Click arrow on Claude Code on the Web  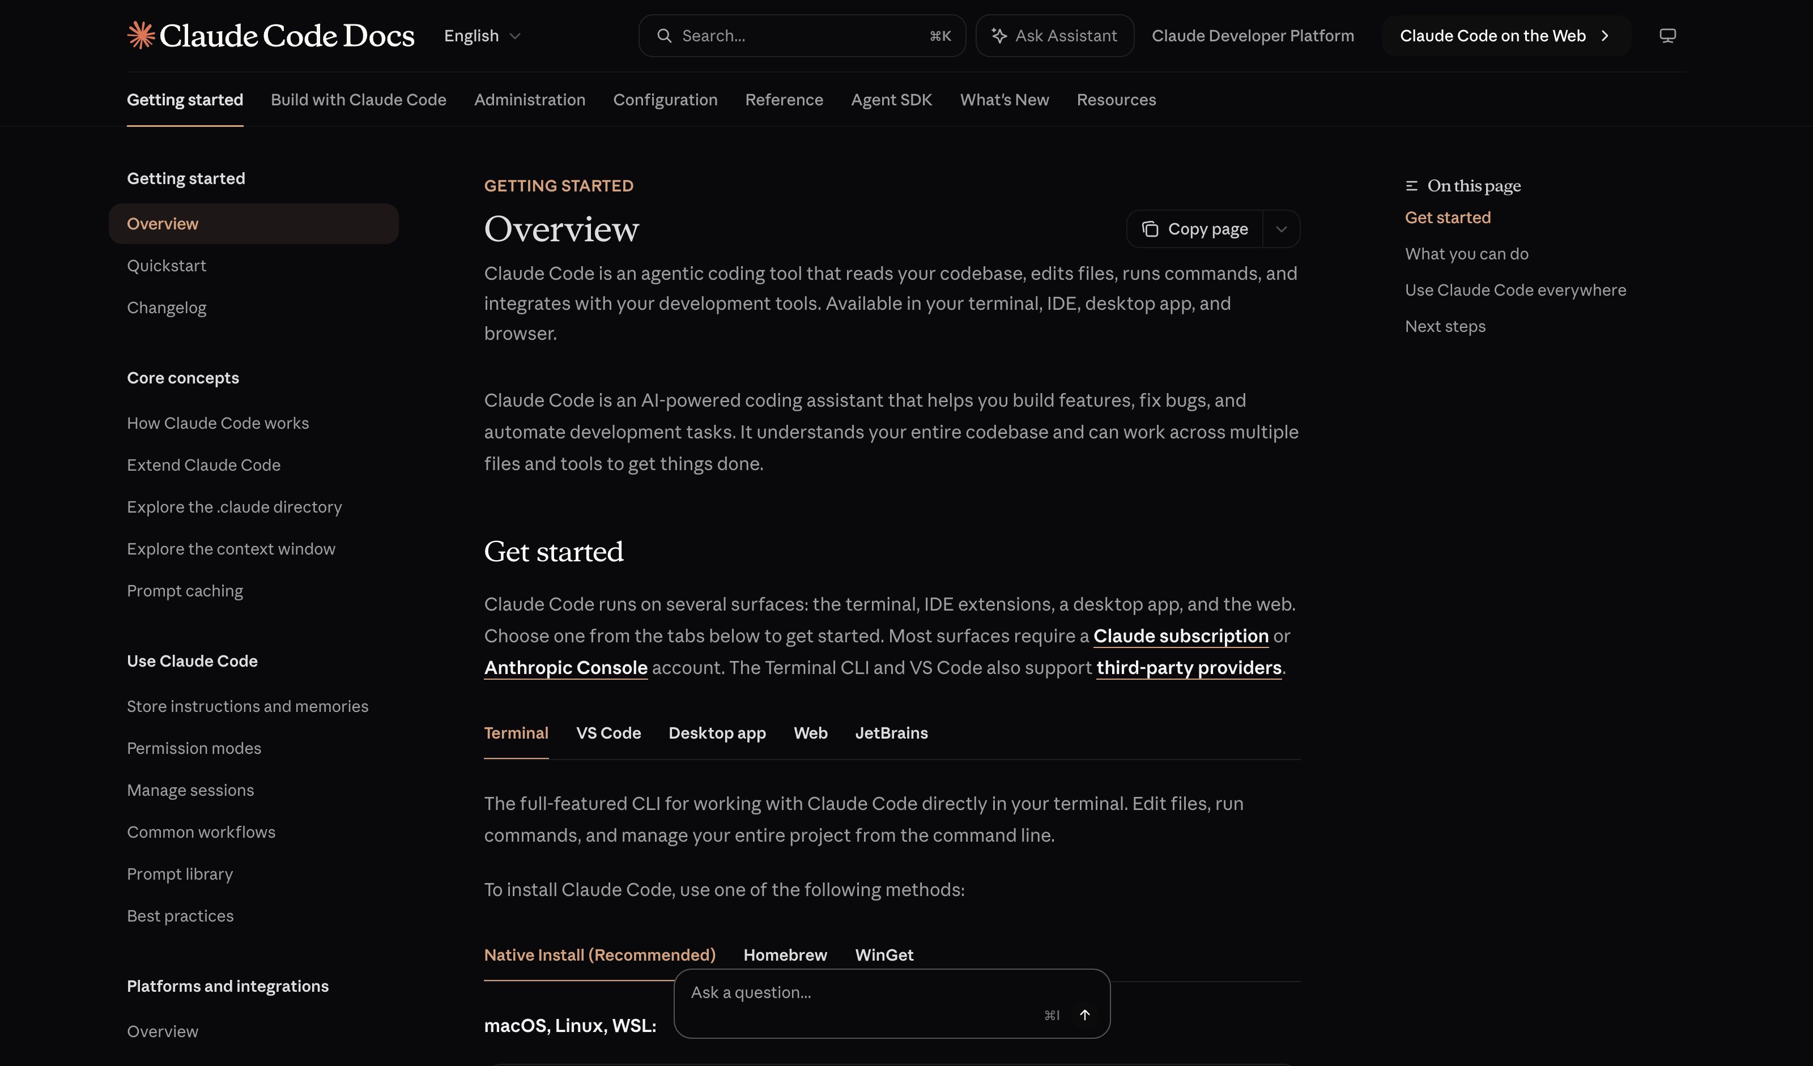click(x=1605, y=35)
